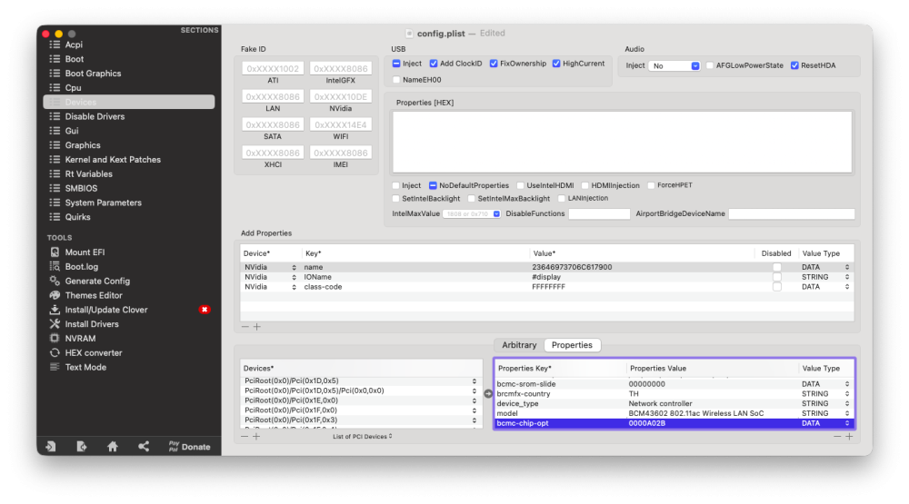Toggle NoDefaultProperties checkbox

[x=433, y=185]
